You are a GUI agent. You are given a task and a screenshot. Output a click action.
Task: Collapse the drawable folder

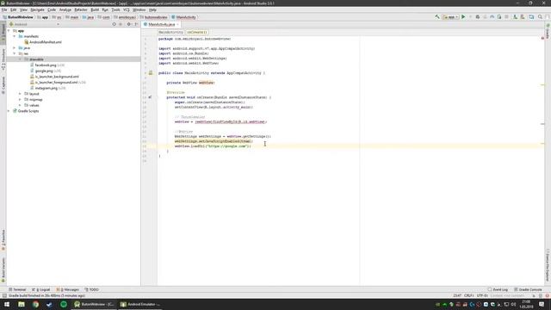pos(20,59)
